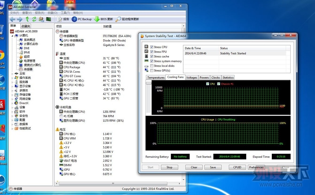Image resolution: width=315 pixels, height=195 pixels.
Task: Click the CPUID button
Action: pos(237,167)
